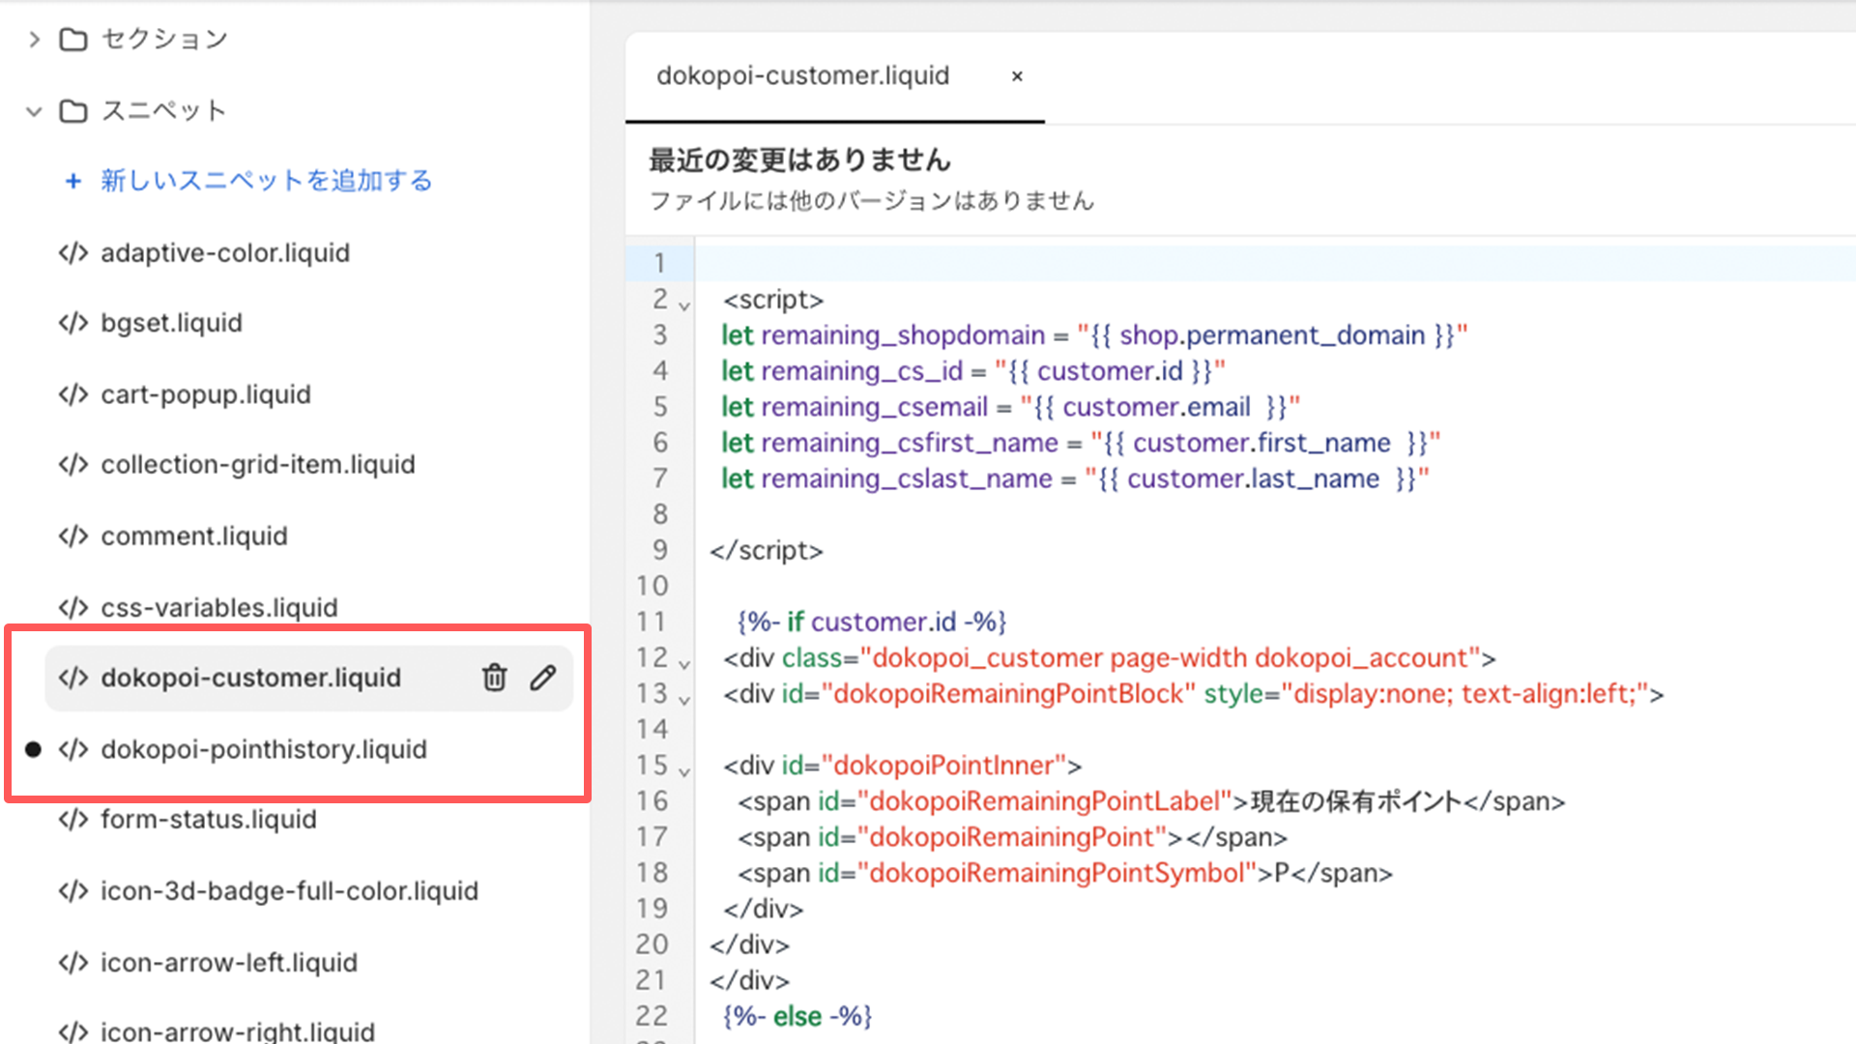This screenshot has height=1044, width=1856.
Task: Fold the div block at line 12
Action: [684, 665]
